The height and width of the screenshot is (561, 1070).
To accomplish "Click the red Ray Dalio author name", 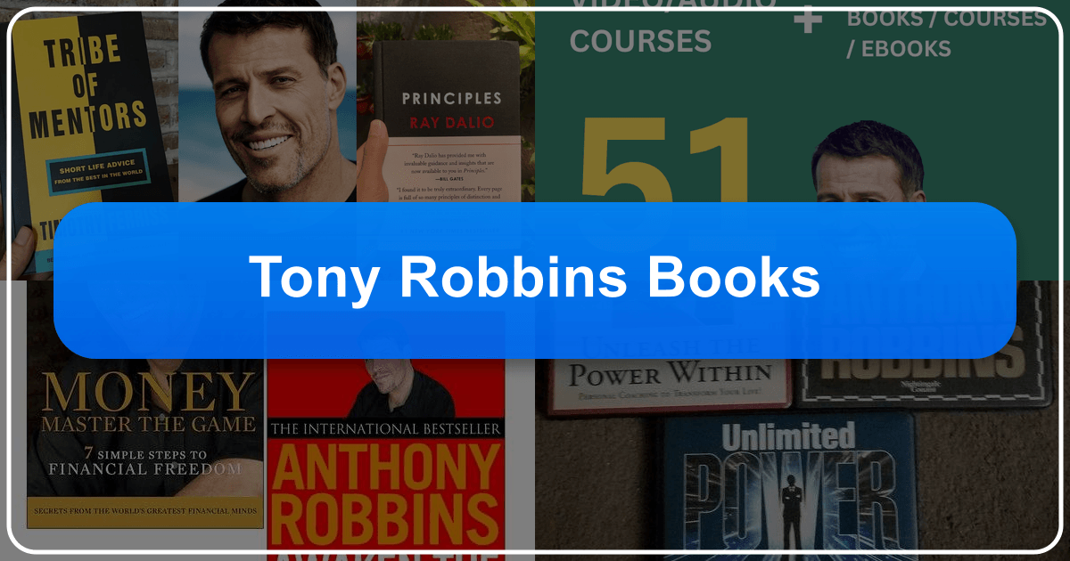I will pos(446,122).
